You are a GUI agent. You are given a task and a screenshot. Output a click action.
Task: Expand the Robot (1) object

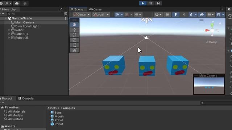(9, 34)
